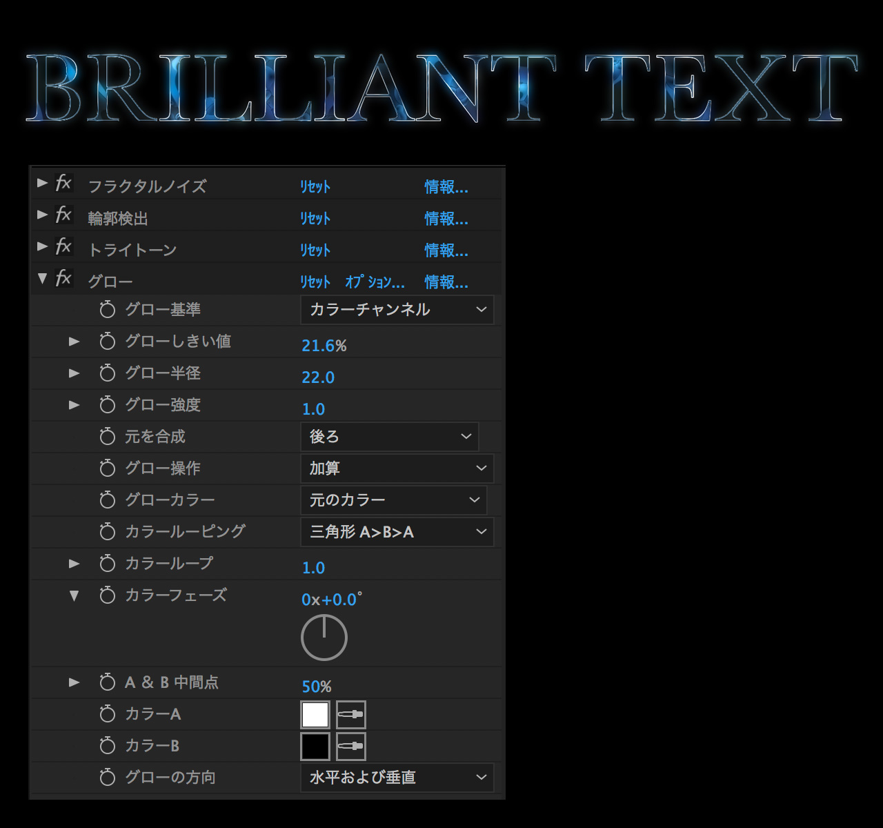Viewport: 883px width, 828px height.
Task: Enable keyframing stopwatch for グロー半径
Action: point(107,373)
